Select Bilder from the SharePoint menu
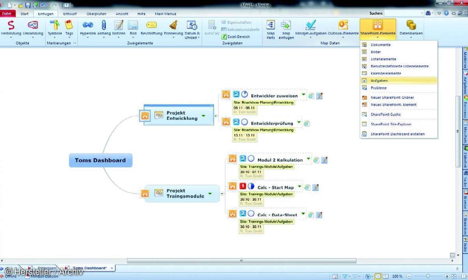Image resolution: width=468 pixels, height=280 pixels. (399, 52)
